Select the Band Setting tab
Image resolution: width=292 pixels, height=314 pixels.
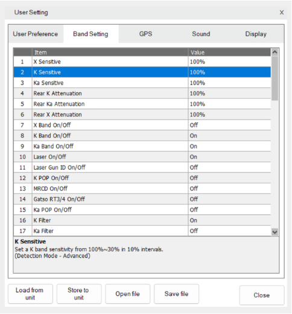point(90,34)
